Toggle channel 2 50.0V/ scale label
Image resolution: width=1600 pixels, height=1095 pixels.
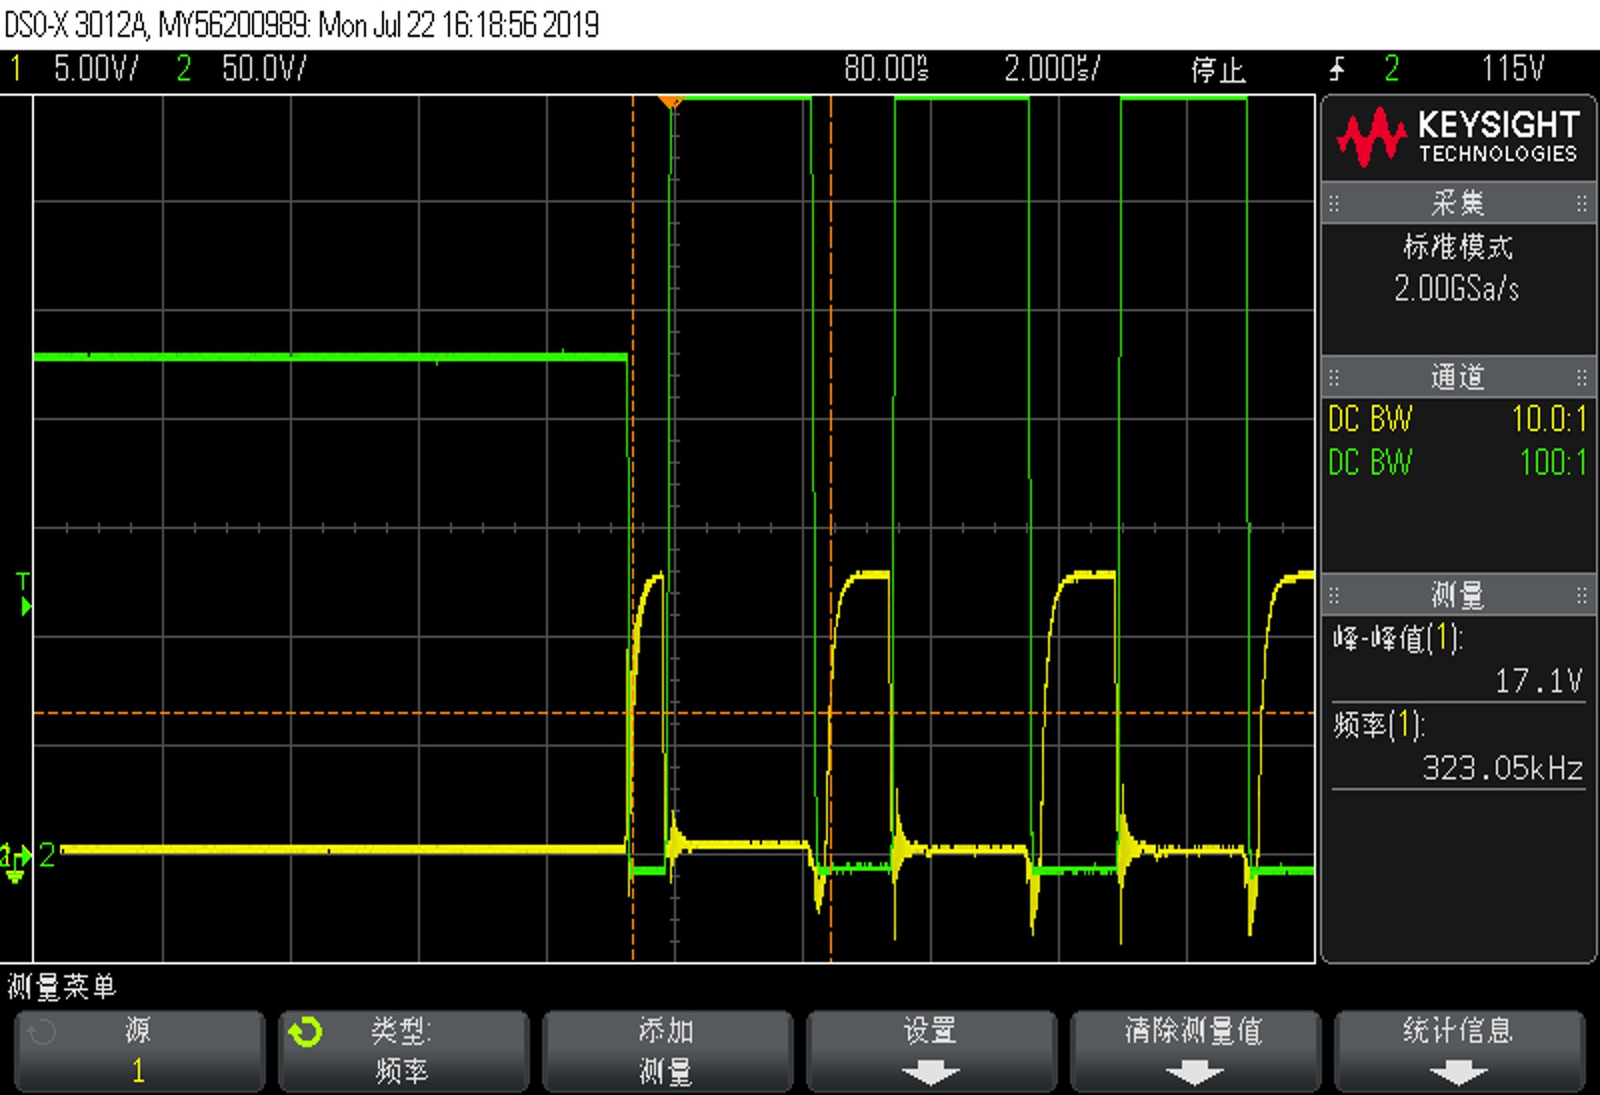tap(263, 69)
